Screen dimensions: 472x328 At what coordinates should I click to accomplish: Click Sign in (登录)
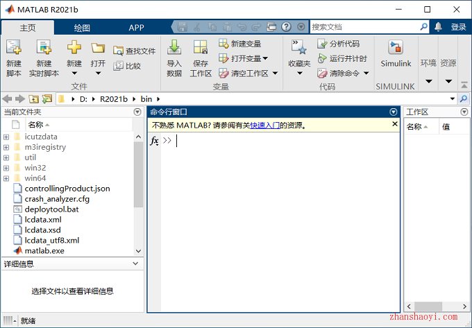coord(458,27)
